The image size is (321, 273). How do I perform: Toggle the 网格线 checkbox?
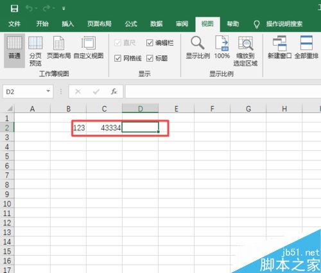(128, 58)
